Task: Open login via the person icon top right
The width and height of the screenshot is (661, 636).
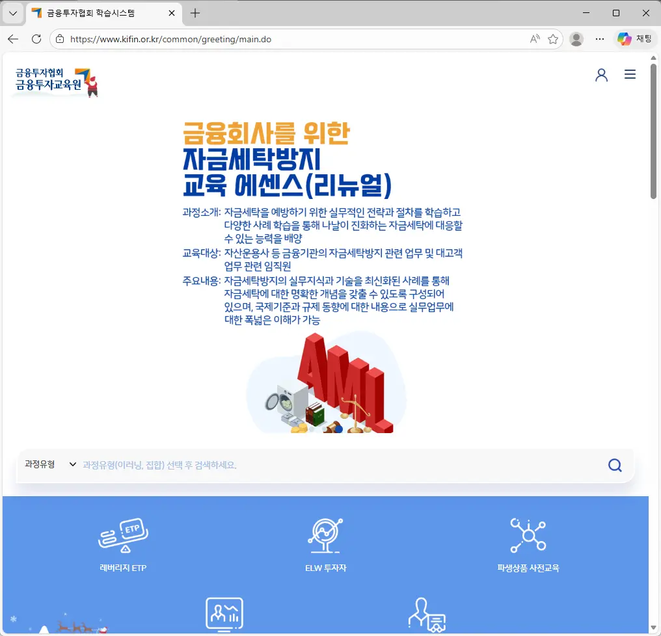Action: click(601, 74)
